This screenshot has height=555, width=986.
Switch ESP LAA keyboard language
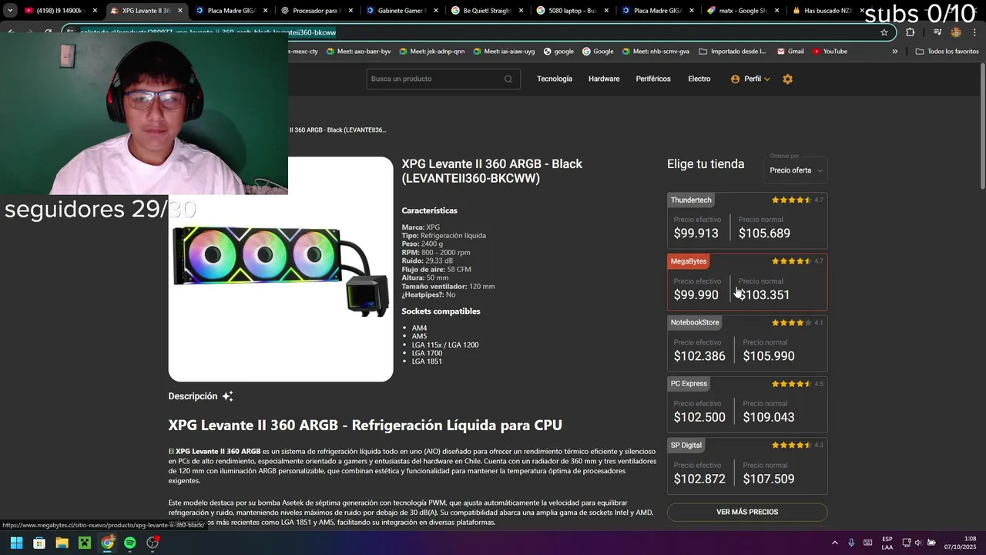(x=887, y=543)
